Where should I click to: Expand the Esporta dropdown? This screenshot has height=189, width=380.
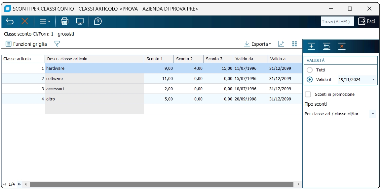point(257,44)
